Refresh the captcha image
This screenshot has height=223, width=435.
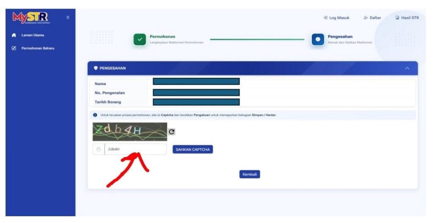click(x=172, y=132)
